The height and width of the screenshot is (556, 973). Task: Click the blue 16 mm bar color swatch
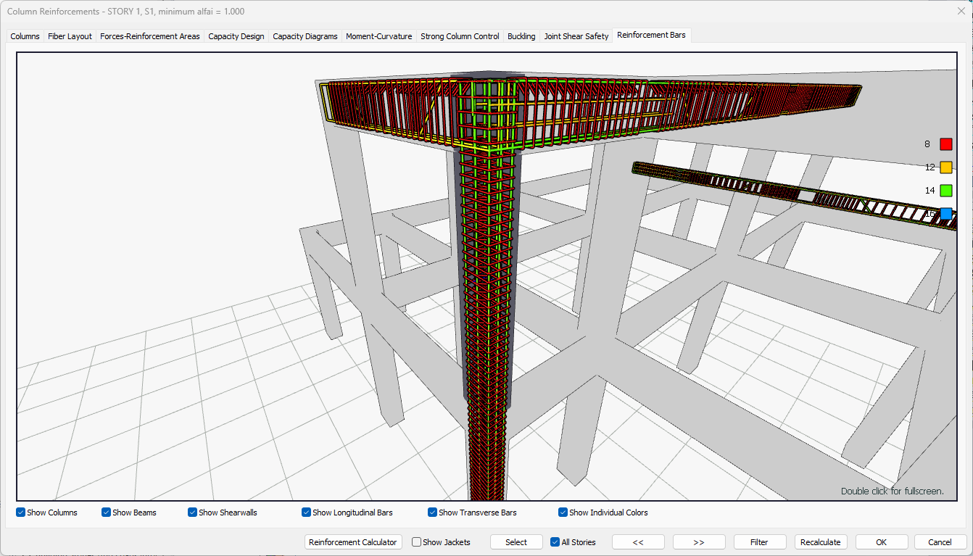[945, 214]
